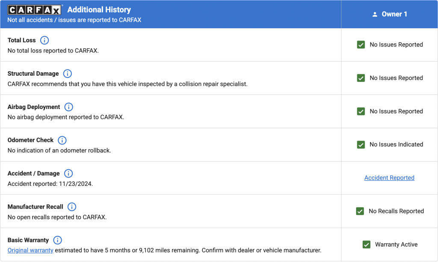The height and width of the screenshot is (262, 438).
Task: Show info for Odometer Check
Action: pyautogui.click(x=62, y=140)
